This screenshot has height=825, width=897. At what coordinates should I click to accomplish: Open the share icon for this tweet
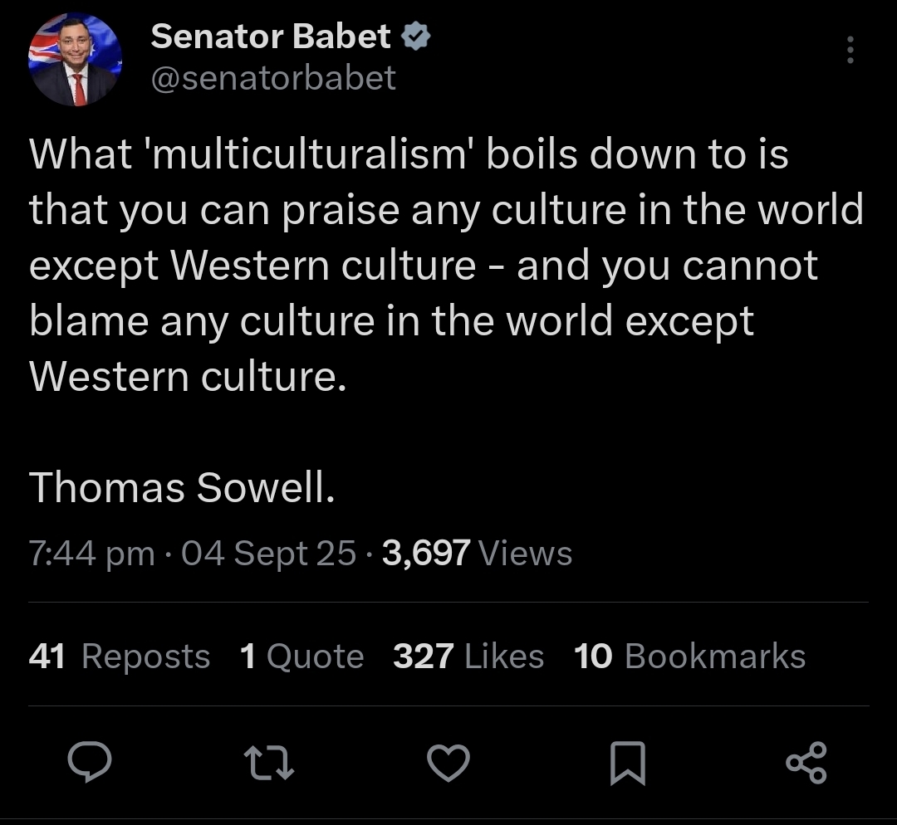[x=806, y=762]
